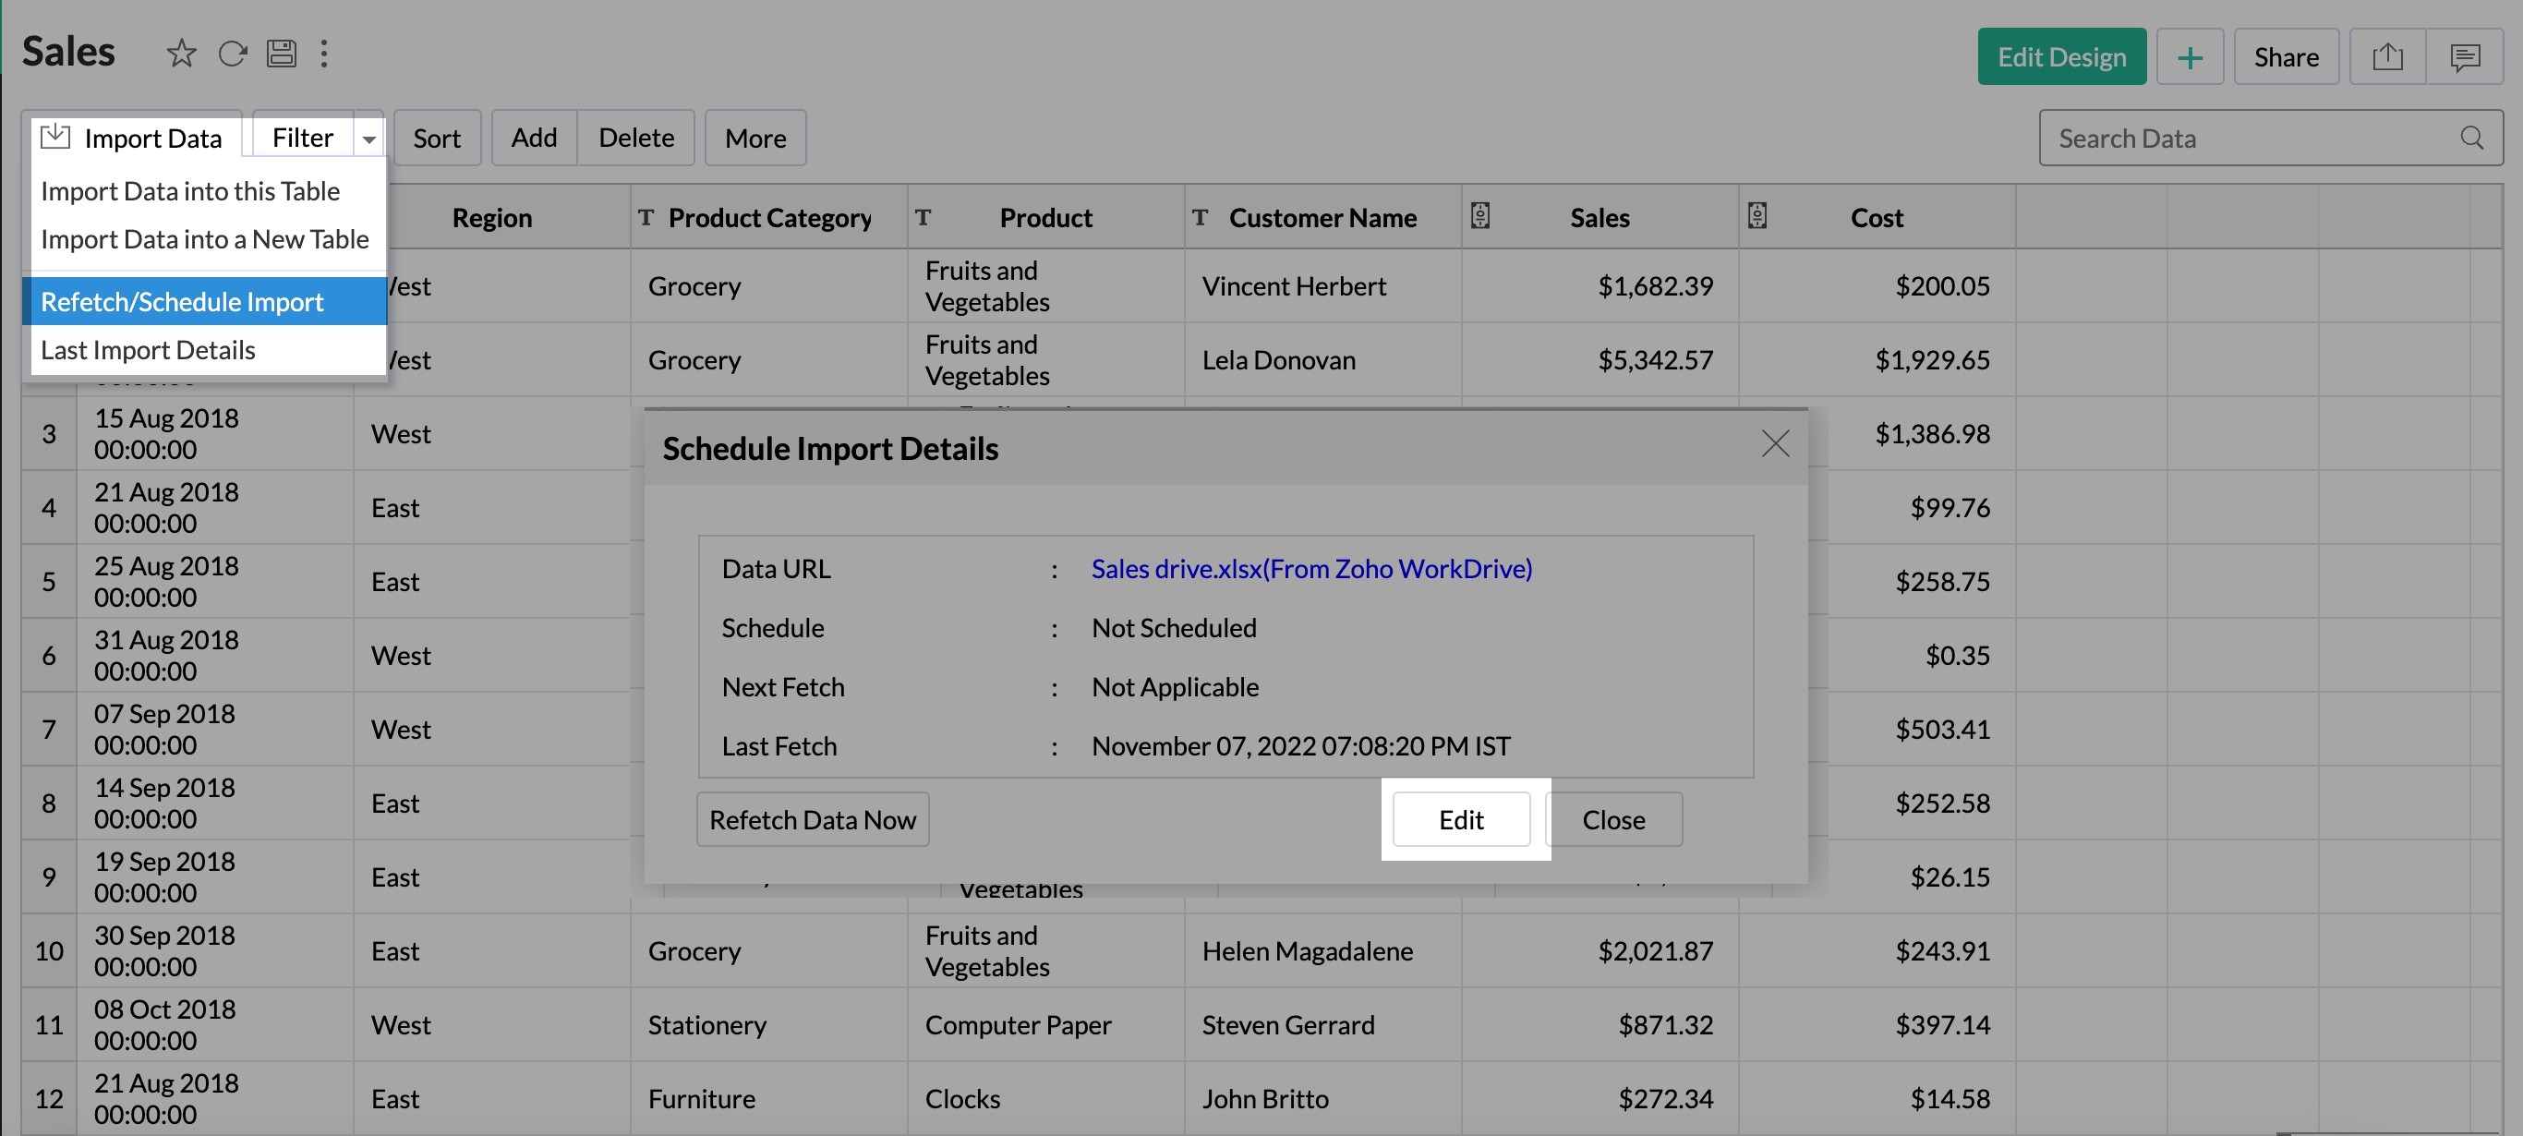Click the refresh icon next to Sales

232,53
